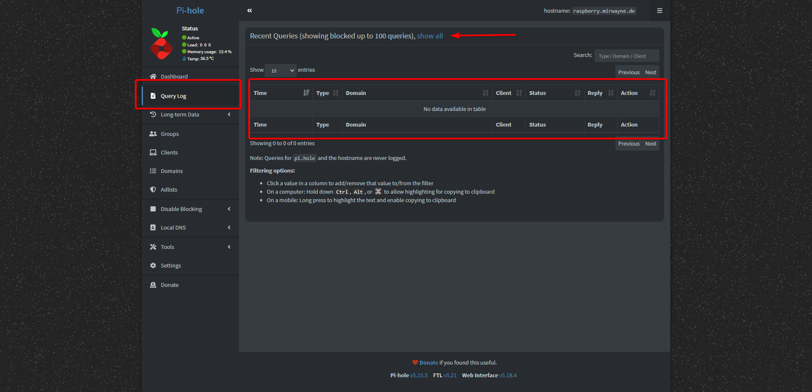Open the Adlists page
Image resolution: width=812 pixels, height=392 pixels.
169,189
